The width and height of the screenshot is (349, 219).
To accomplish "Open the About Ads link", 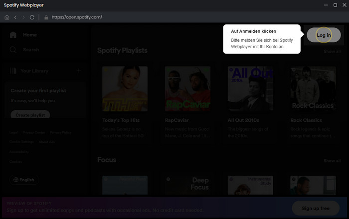I will [x=47, y=142].
